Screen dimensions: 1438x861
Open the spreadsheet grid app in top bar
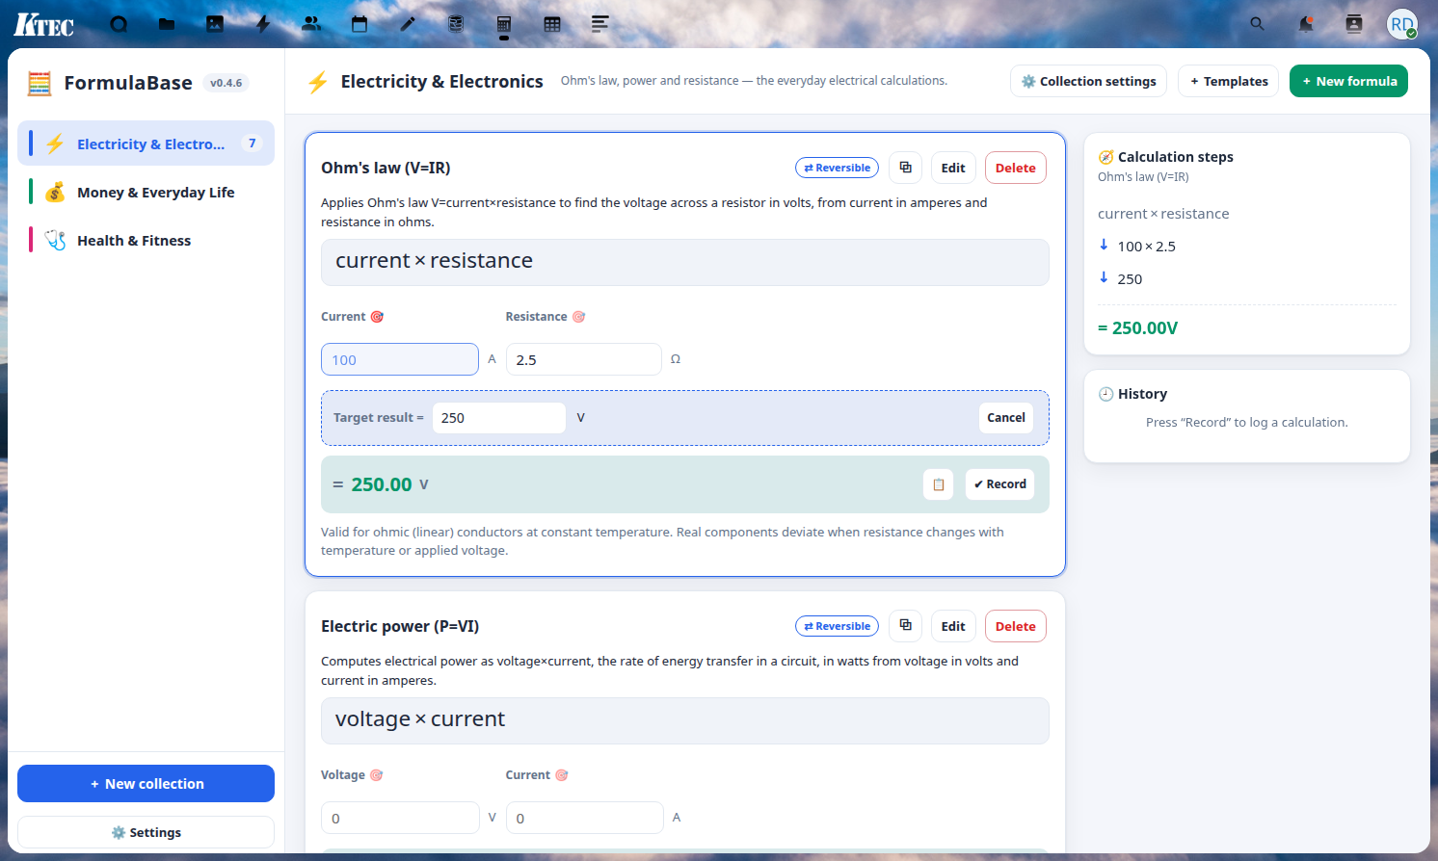(552, 24)
